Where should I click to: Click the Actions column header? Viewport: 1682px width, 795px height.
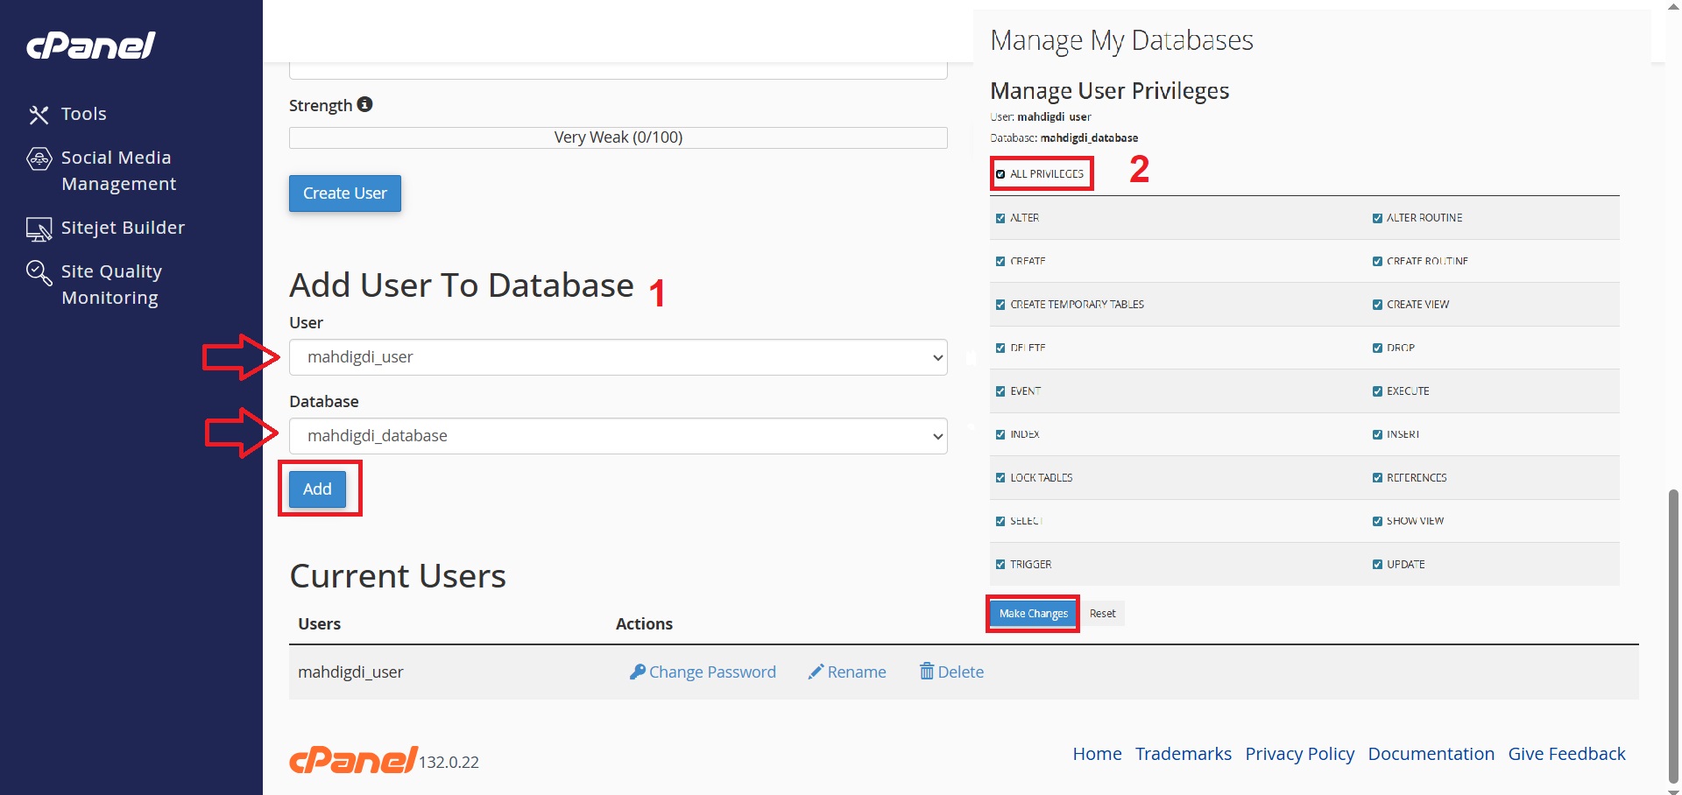(644, 623)
